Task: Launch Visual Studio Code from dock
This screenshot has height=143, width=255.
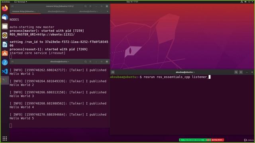Action: click(5, 71)
